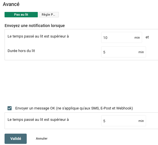Focus the "Durée hors du lit" minutes field
The image size is (158, 145).
[124, 52]
